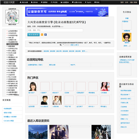139x139 pixels.
Task: Click the WeChat QR code image
Action: click(x=12, y=17)
